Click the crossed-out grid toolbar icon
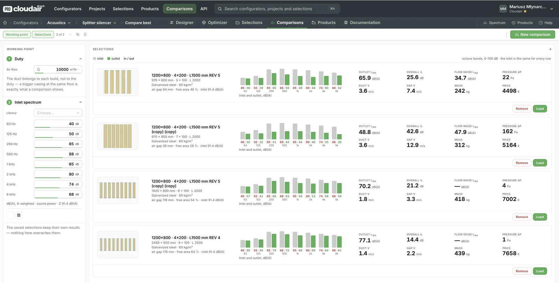 point(78,35)
